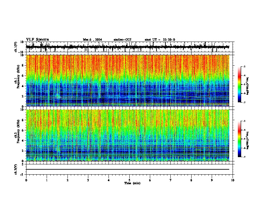Click time axis tick label "7"
The width and height of the screenshot is (262, 202).
171,180
